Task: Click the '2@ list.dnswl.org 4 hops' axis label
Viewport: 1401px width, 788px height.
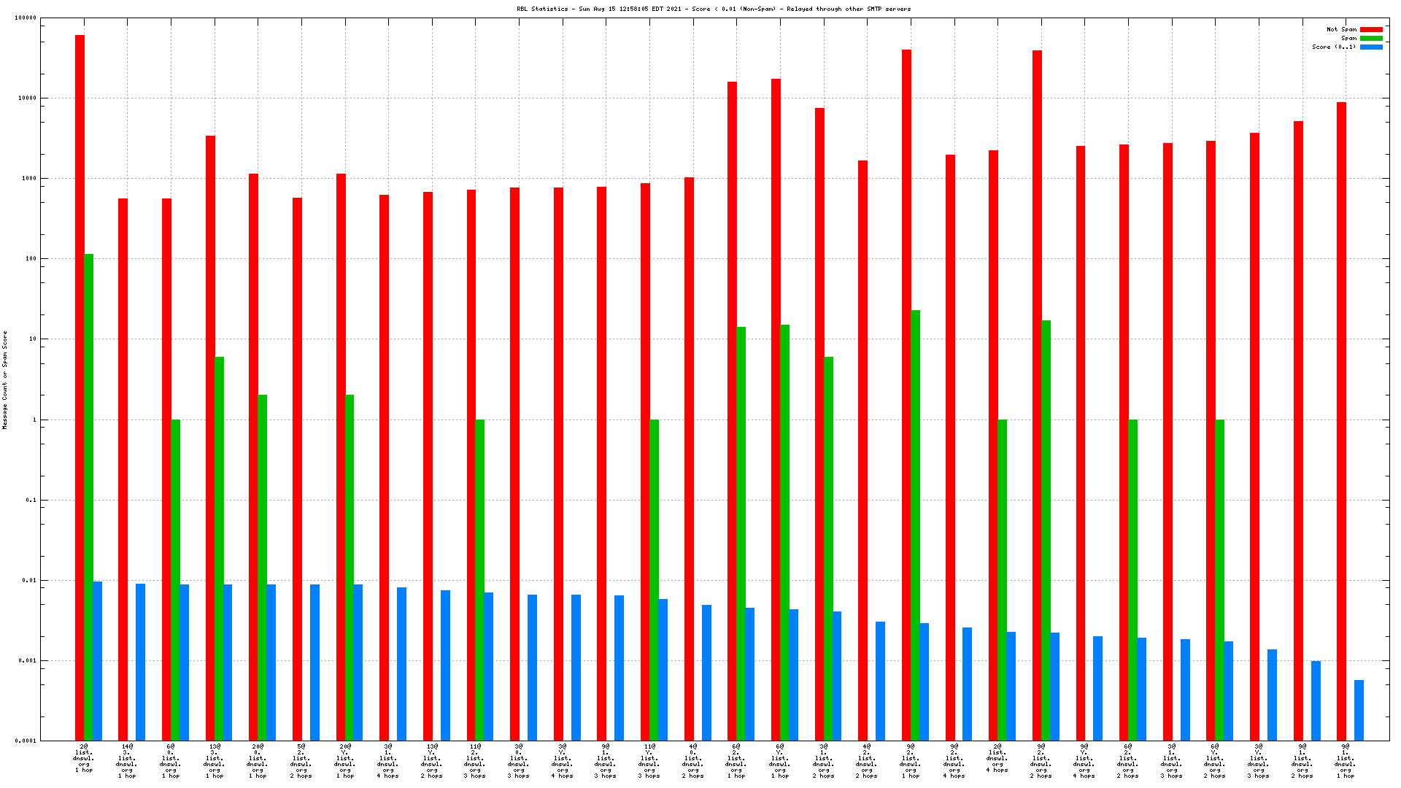Action: coord(997,758)
